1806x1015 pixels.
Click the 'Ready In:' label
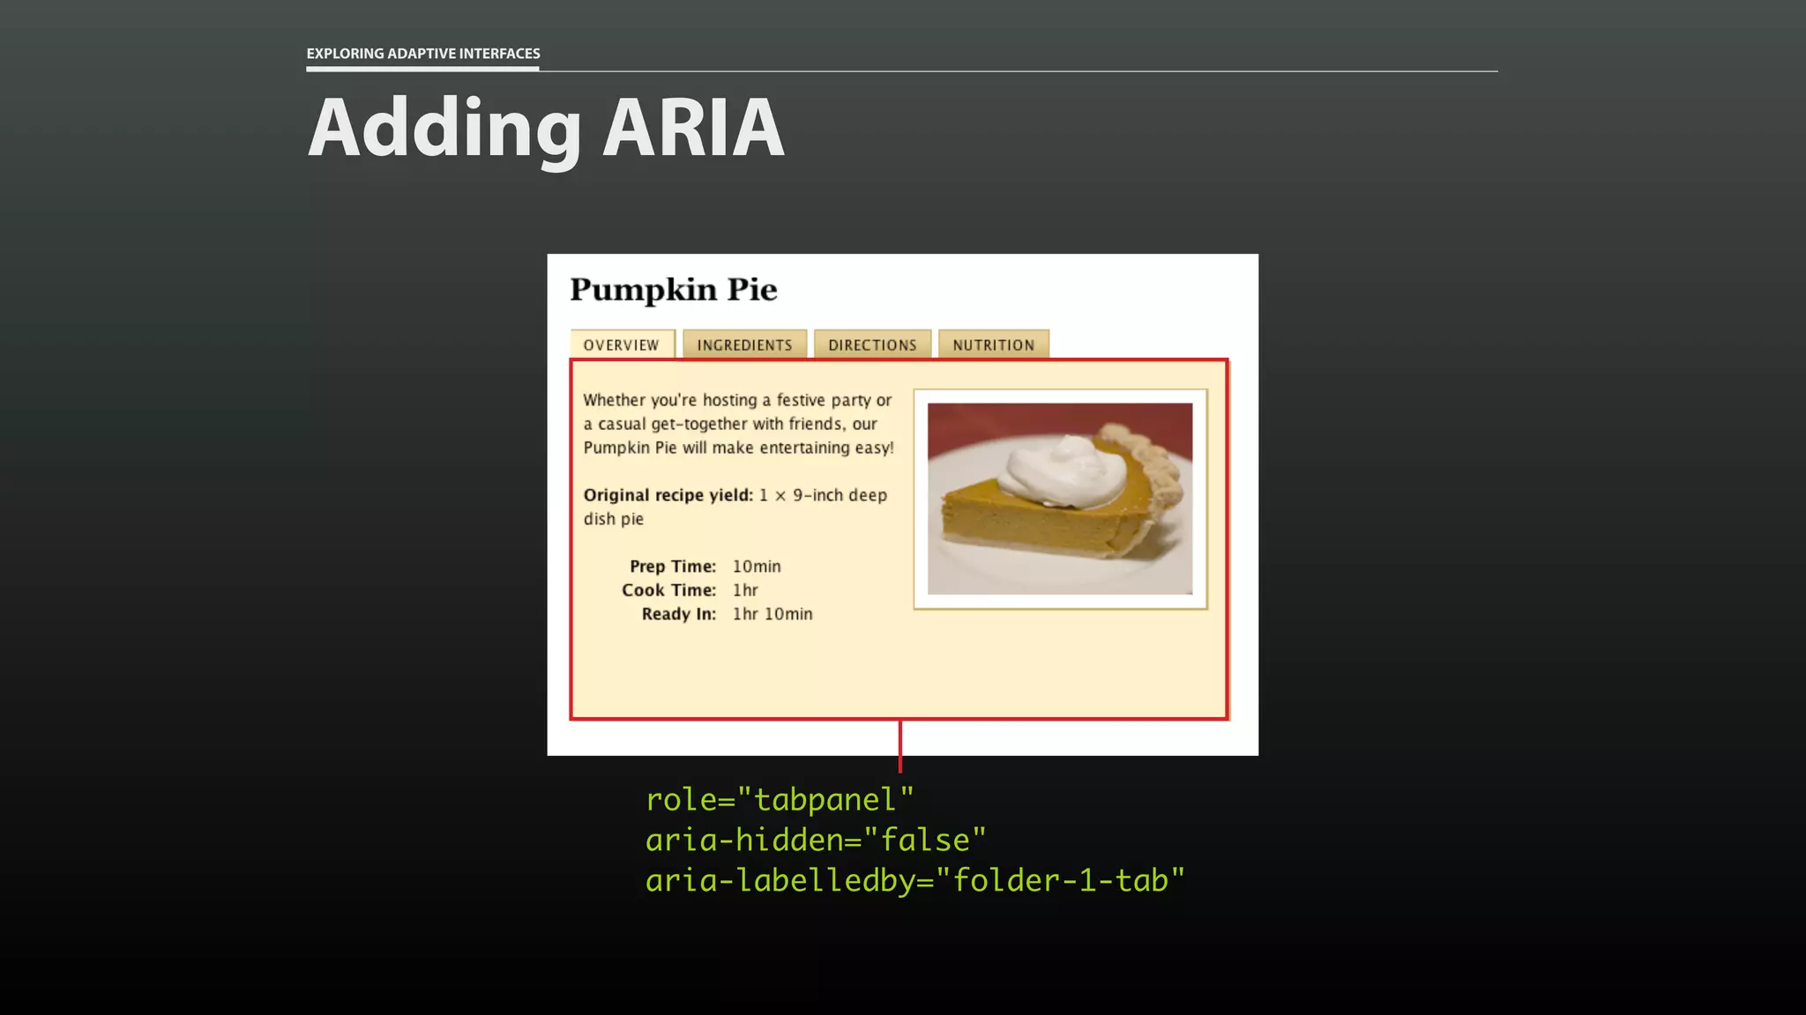click(678, 614)
